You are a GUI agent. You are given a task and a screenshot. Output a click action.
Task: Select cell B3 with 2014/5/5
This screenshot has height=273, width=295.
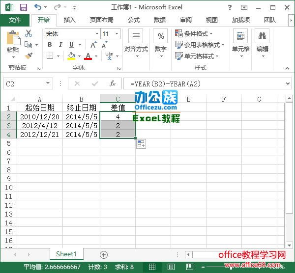point(81,126)
